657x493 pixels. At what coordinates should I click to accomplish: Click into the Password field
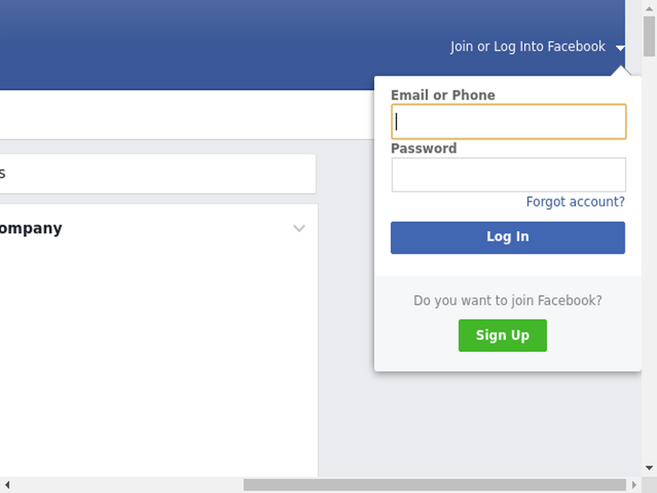pos(509,175)
